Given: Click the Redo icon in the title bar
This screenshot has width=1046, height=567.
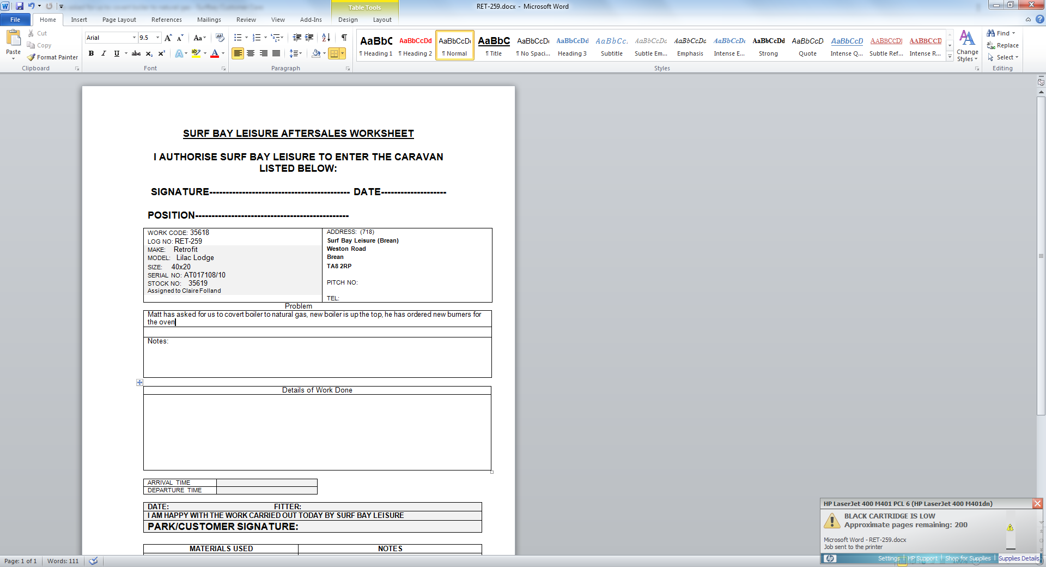Looking at the screenshot, I should tap(49, 6).
